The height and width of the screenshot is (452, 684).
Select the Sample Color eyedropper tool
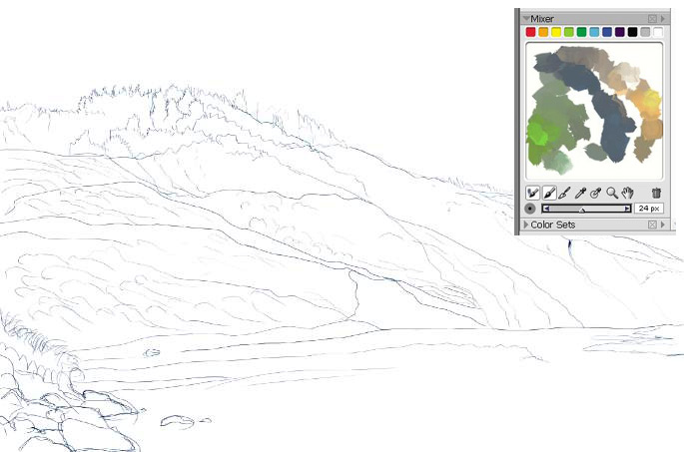pyautogui.click(x=580, y=193)
